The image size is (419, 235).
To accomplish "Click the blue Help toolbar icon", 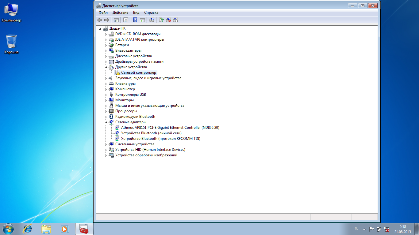I will point(135,20).
